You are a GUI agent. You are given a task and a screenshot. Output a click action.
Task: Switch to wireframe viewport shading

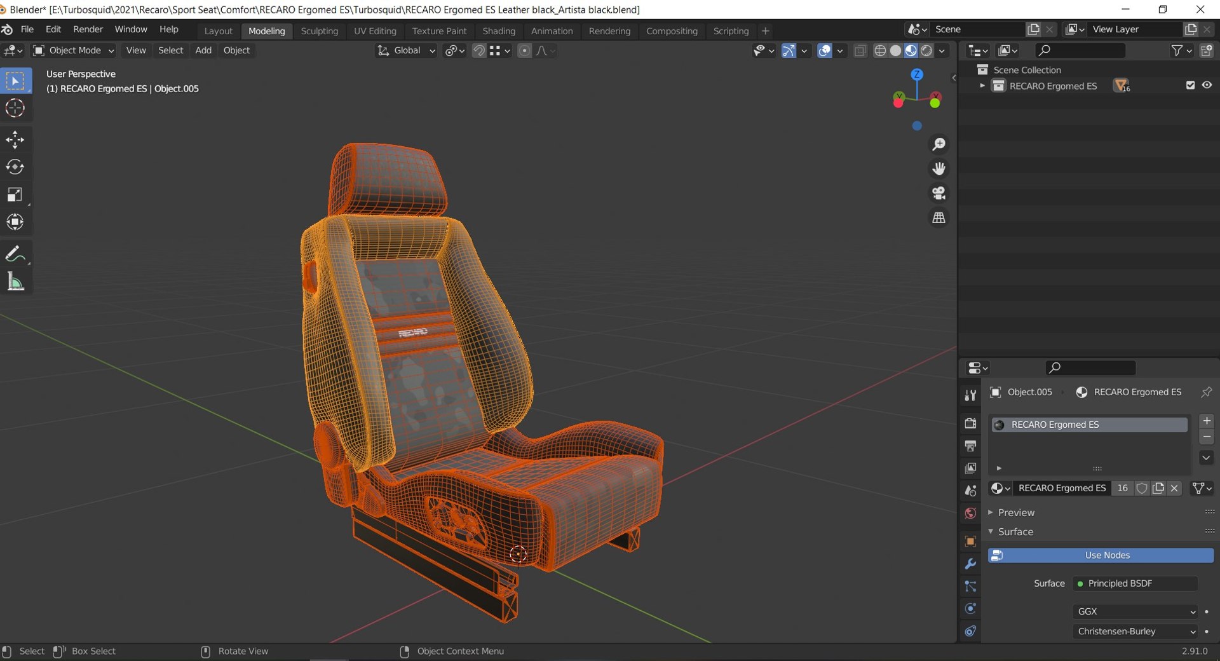880,51
